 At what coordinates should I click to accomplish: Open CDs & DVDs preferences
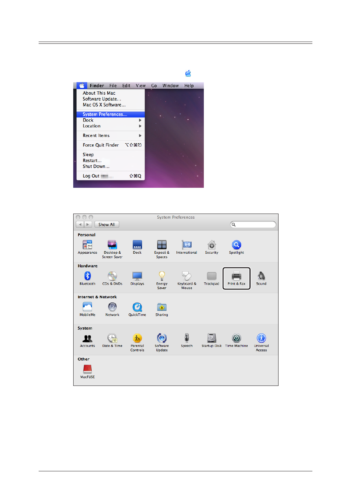coord(112,278)
